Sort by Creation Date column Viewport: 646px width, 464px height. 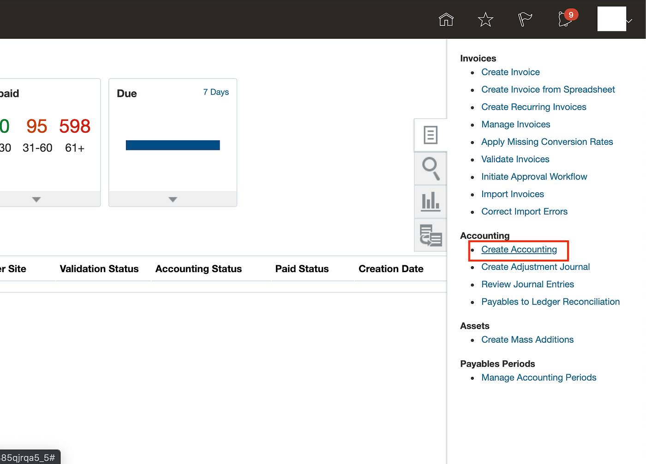click(x=391, y=269)
